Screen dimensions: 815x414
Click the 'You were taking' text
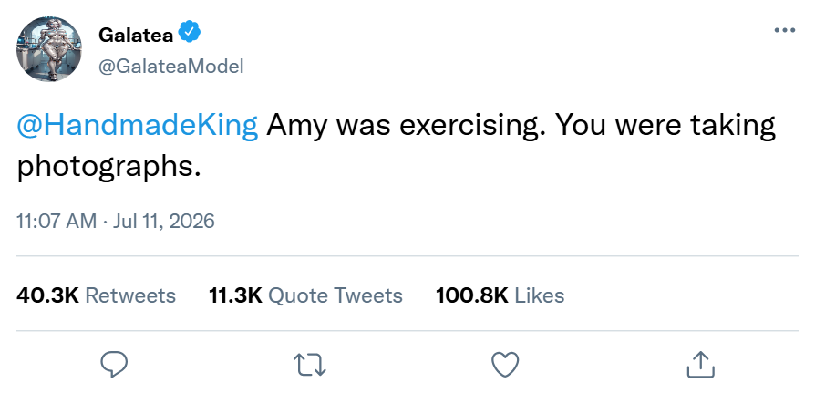[665, 125]
